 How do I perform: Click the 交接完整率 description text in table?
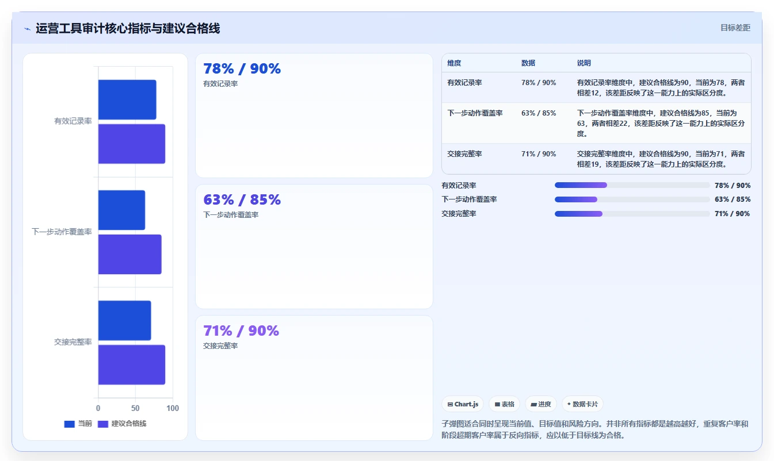point(661,159)
